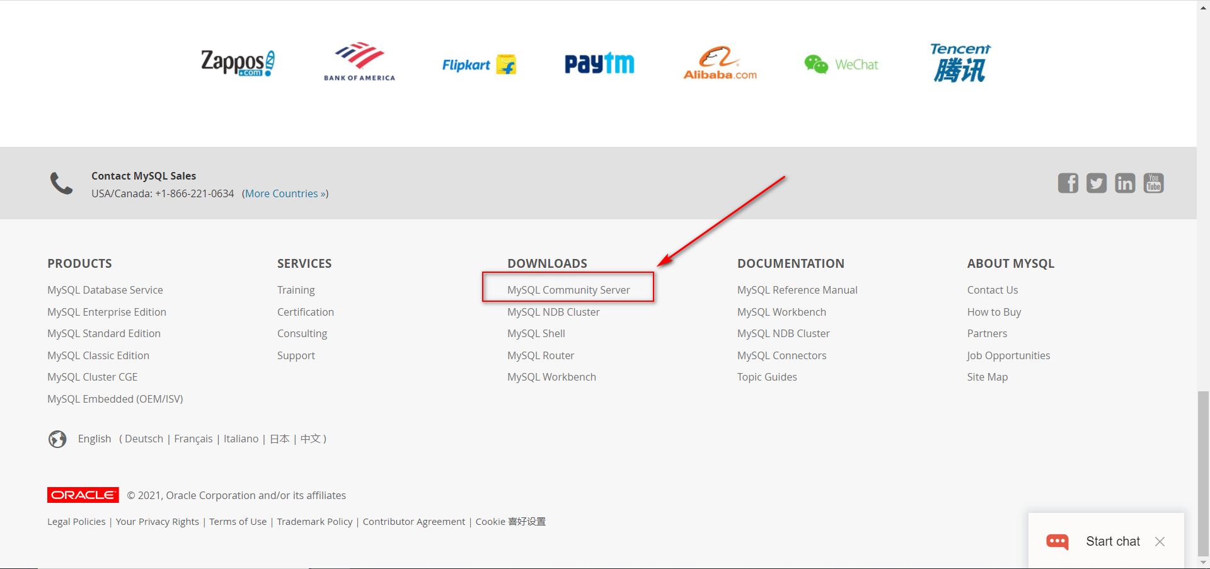Click the DOWNLOADS heading

547,263
